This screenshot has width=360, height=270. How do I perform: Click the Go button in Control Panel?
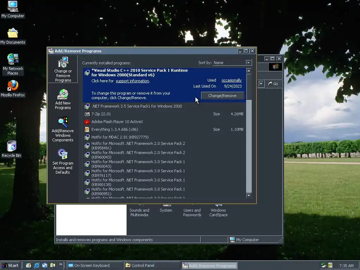point(273,84)
